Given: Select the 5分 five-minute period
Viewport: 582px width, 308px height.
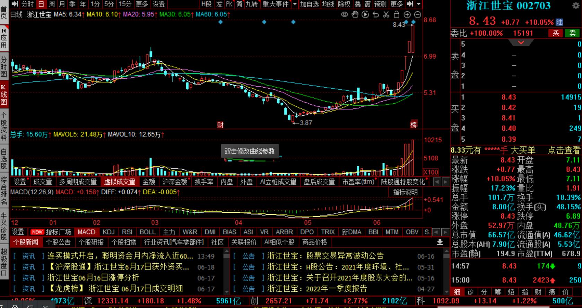Looking at the screenshot, I should click(x=109, y=4).
